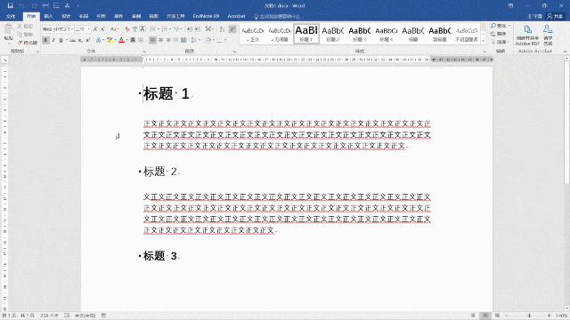Click the Copy icon

26,35
